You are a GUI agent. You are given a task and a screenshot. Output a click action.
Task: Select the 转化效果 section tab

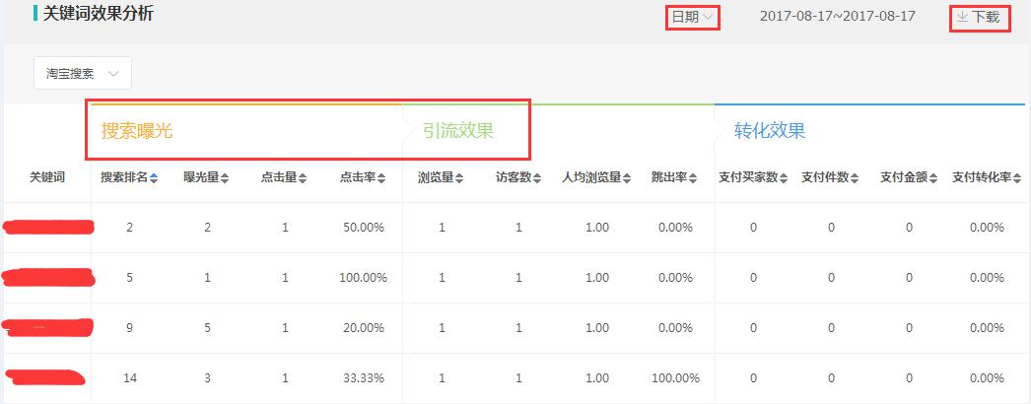coord(770,131)
